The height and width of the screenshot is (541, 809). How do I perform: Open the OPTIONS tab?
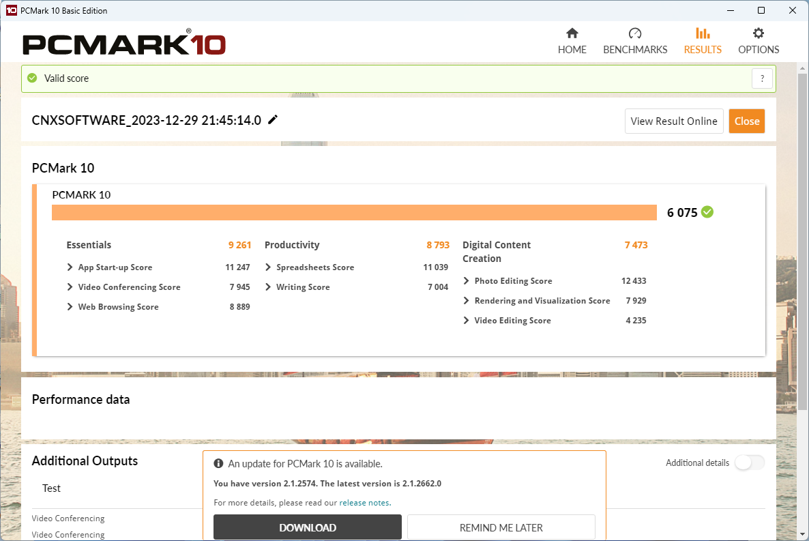point(759,42)
